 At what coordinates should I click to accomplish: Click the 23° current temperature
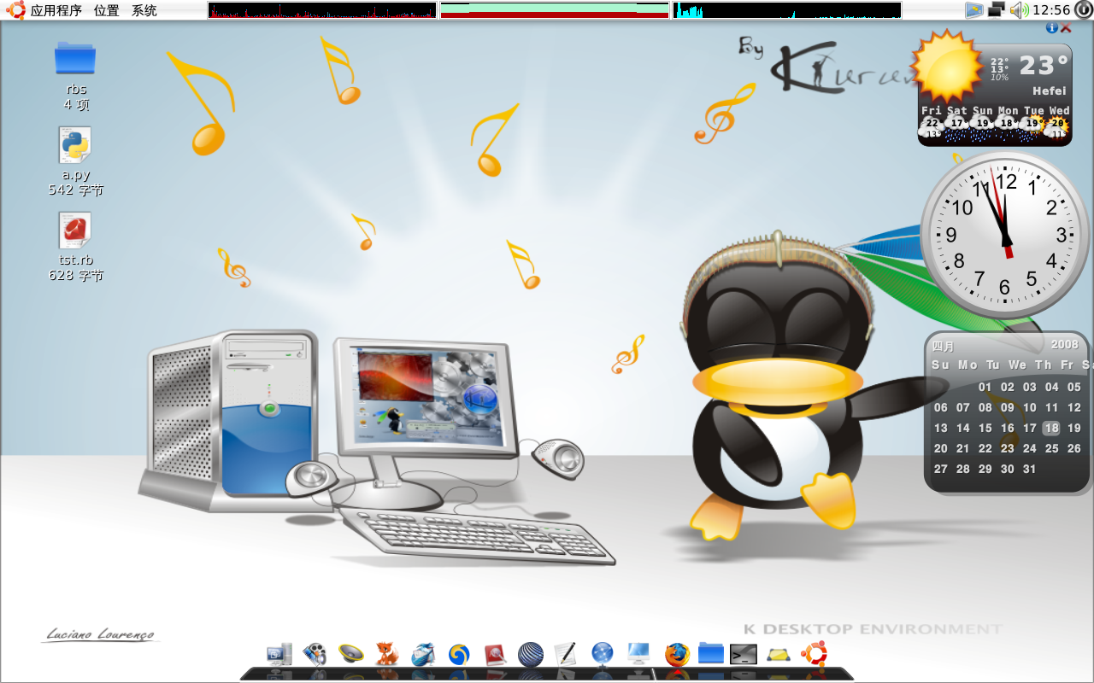(x=1044, y=65)
